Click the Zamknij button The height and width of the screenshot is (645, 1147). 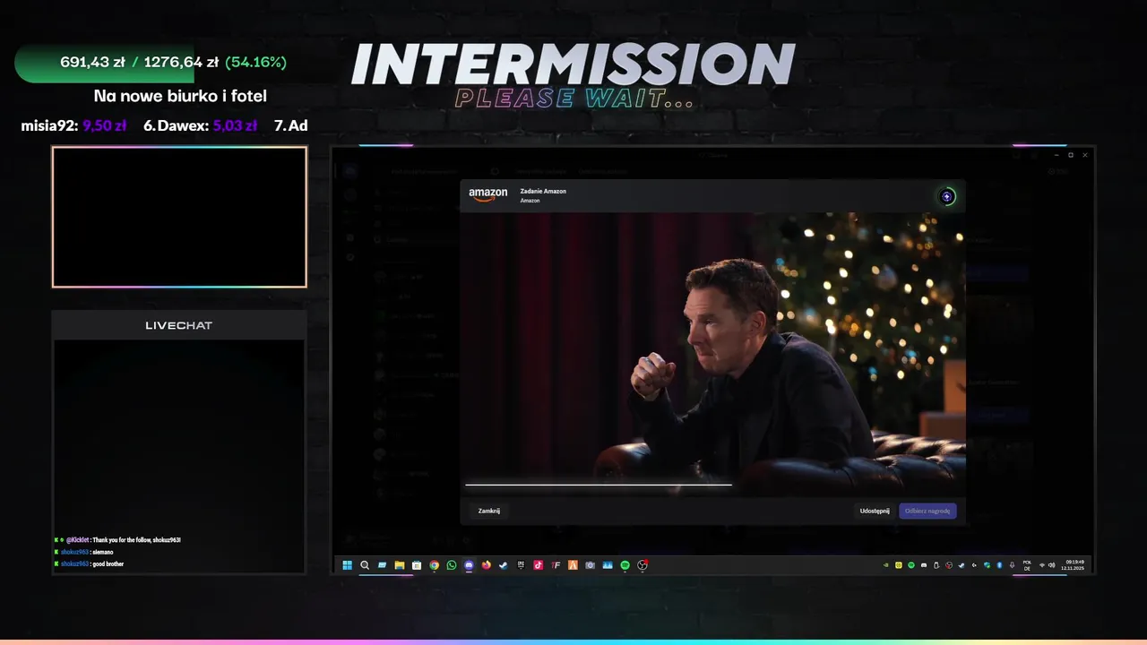489,511
